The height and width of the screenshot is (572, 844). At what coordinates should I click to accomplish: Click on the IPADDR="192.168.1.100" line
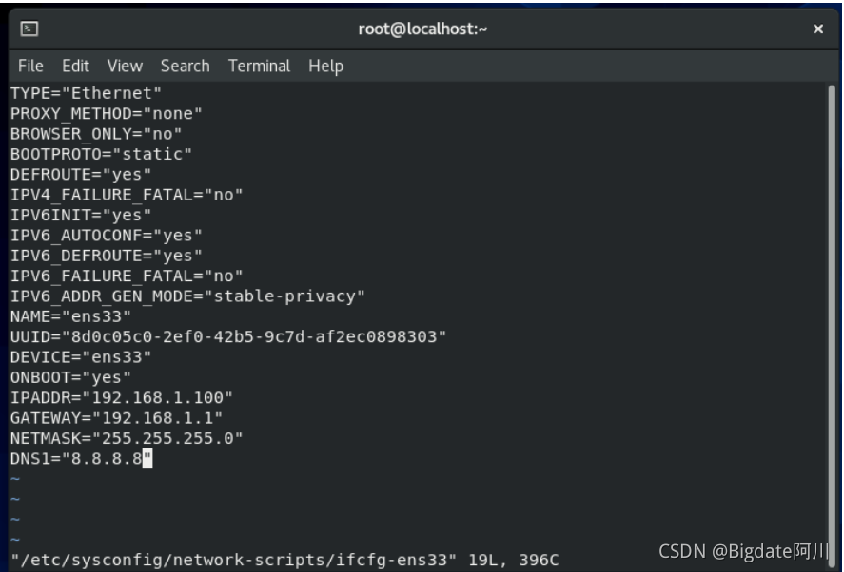122,398
